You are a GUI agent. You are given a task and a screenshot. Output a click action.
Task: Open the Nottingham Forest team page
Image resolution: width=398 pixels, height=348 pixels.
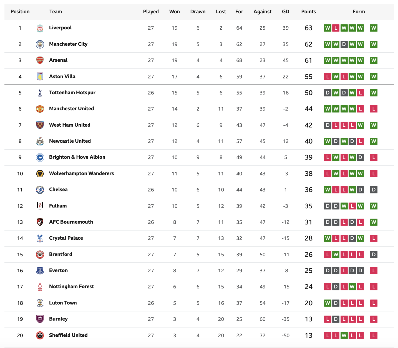pos(71,286)
